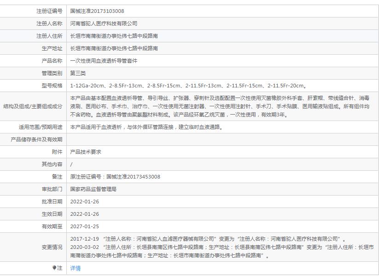The height and width of the screenshot is (277, 379).
Task: Click the lightbulb icon beside 注
Action: tap(54, 268)
